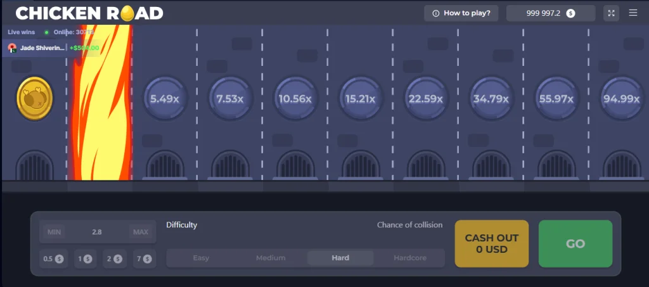Choose Easy difficulty

[x=201, y=258]
